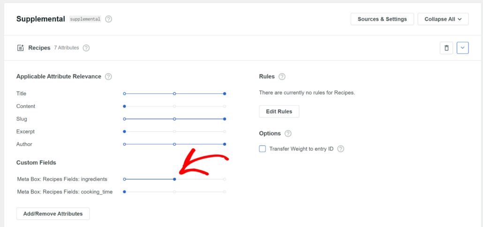Open help icon next to Rules heading
483x227 pixels.
(x=282, y=76)
